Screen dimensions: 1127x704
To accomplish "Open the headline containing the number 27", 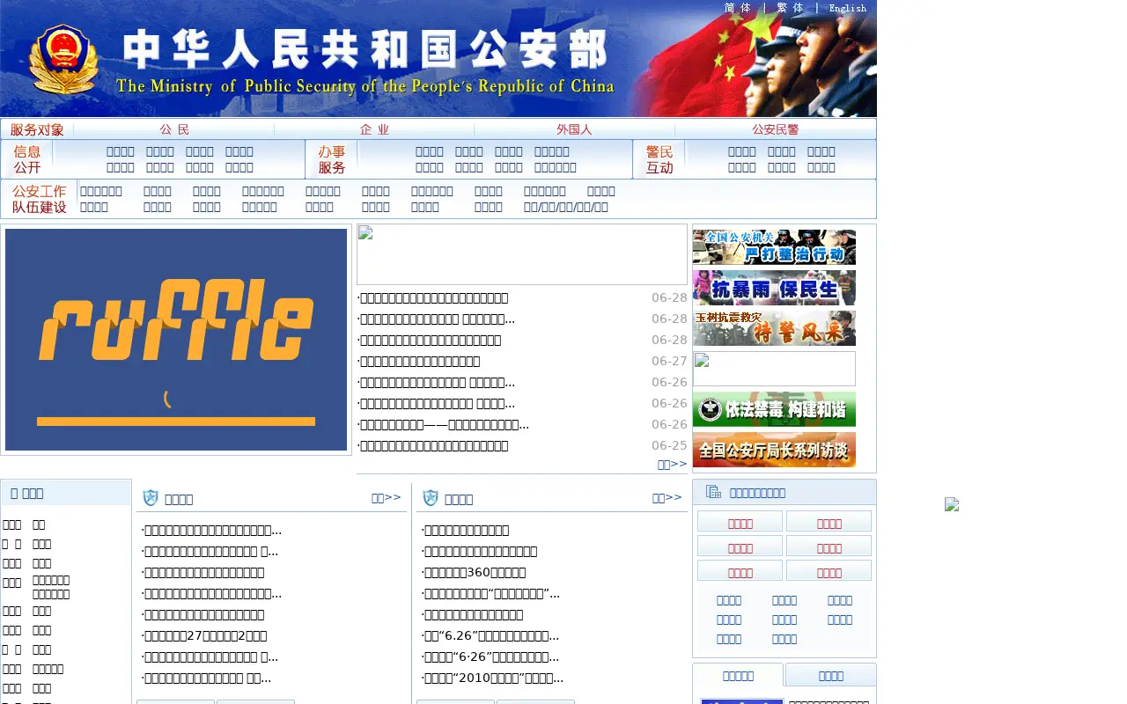I will (x=204, y=635).
